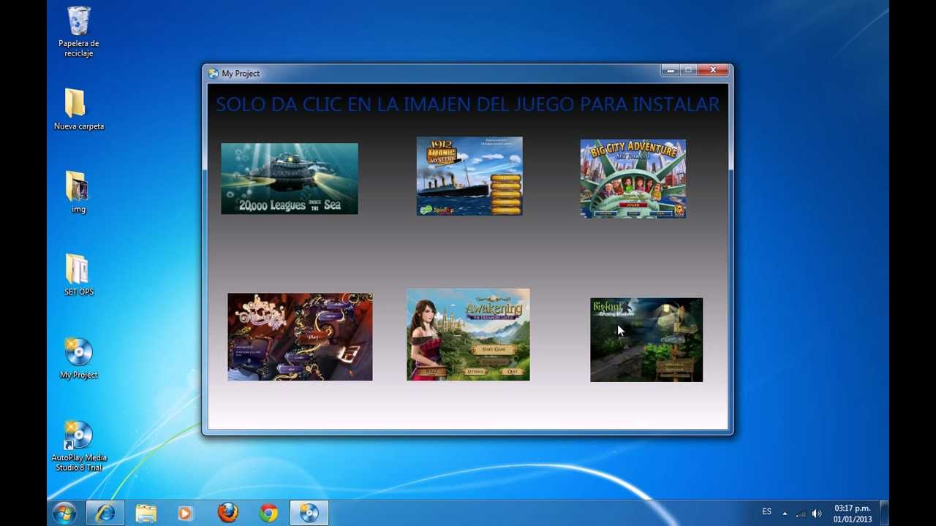This screenshot has width=936, height=526.
Task: Click the disabled maximize button of My Project
Action: [689, 70]
